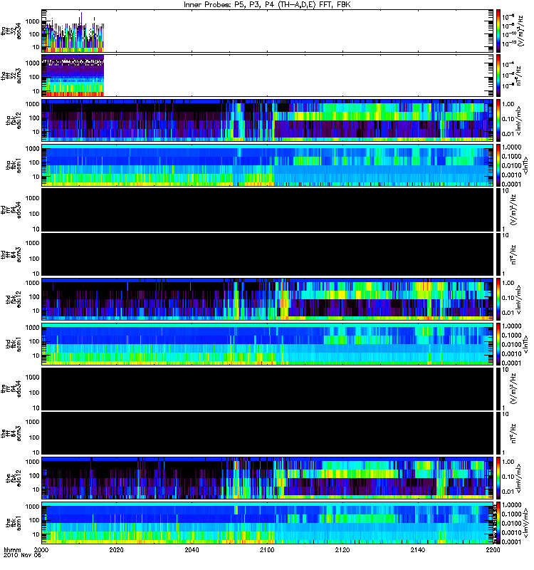Click the black the fff 64 edc34 panel
This screenshot has width=534, height=570.
tap(267, 388)
